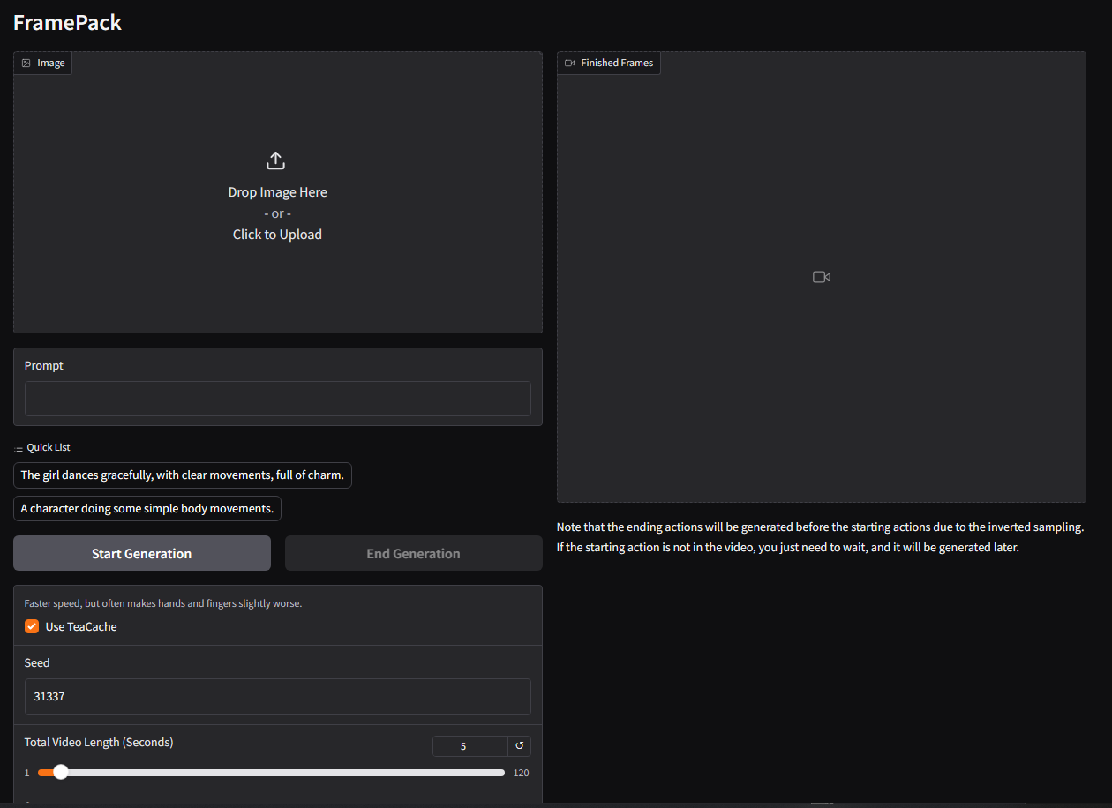Click the Finished Frames panel label
The width and height of the screenshot is (1112, 808).
(x=609, y=63)
